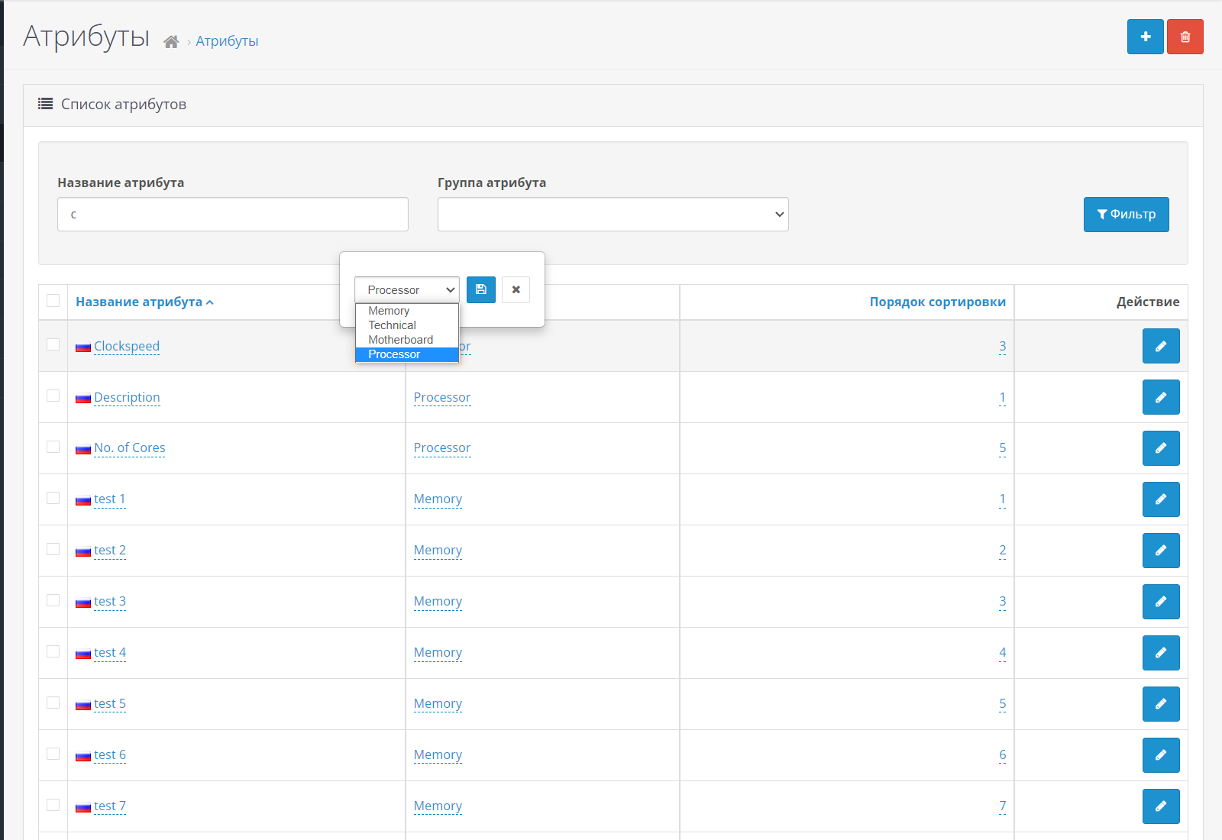Edit test 1 using its pencil button

(x=1161, y=499)
